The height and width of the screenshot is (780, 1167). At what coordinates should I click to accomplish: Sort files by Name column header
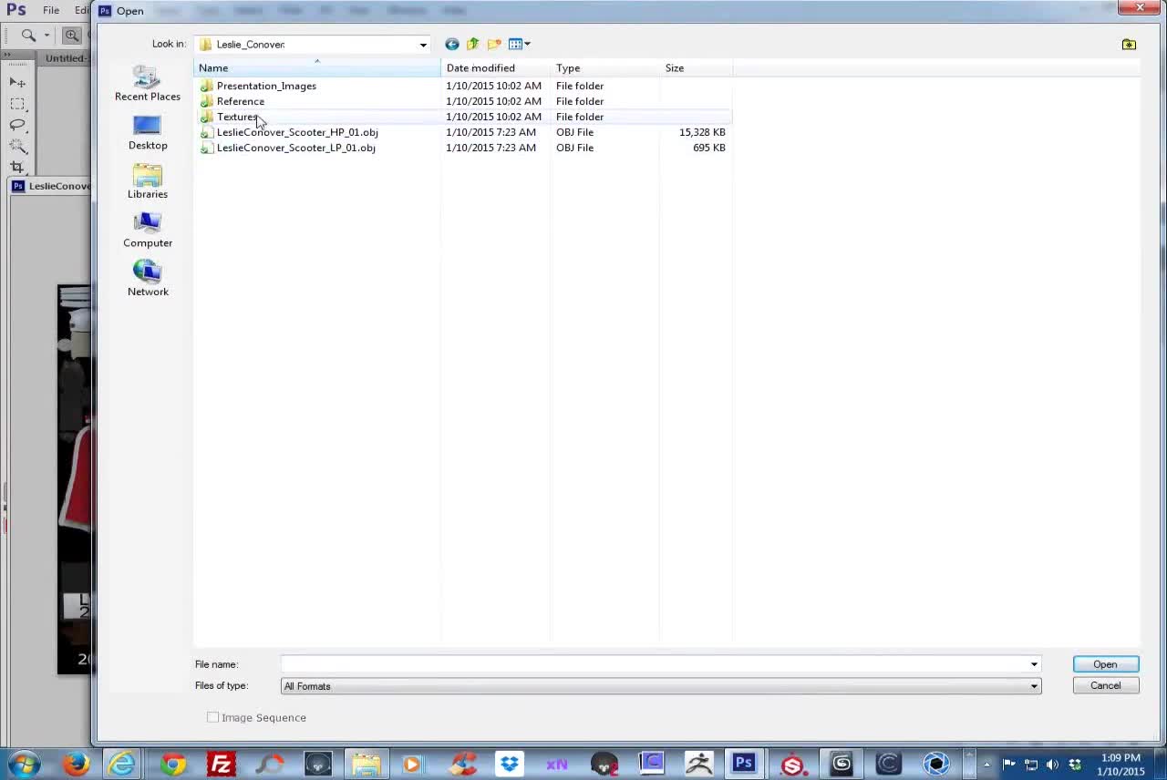click(x=317, y=68)
